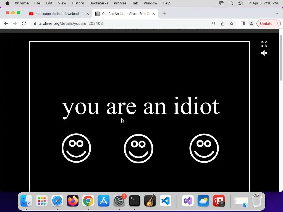The image size is (283, 212).
Task: Select the You Are An Idiot tab
Action: tap(125, 14)
